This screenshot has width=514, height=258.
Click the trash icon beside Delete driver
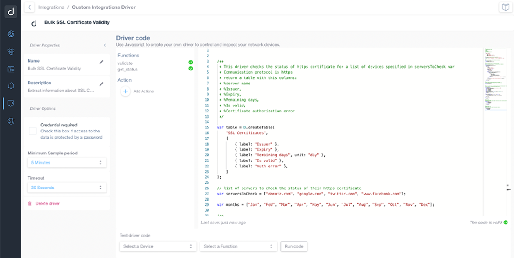pos(29,204)
